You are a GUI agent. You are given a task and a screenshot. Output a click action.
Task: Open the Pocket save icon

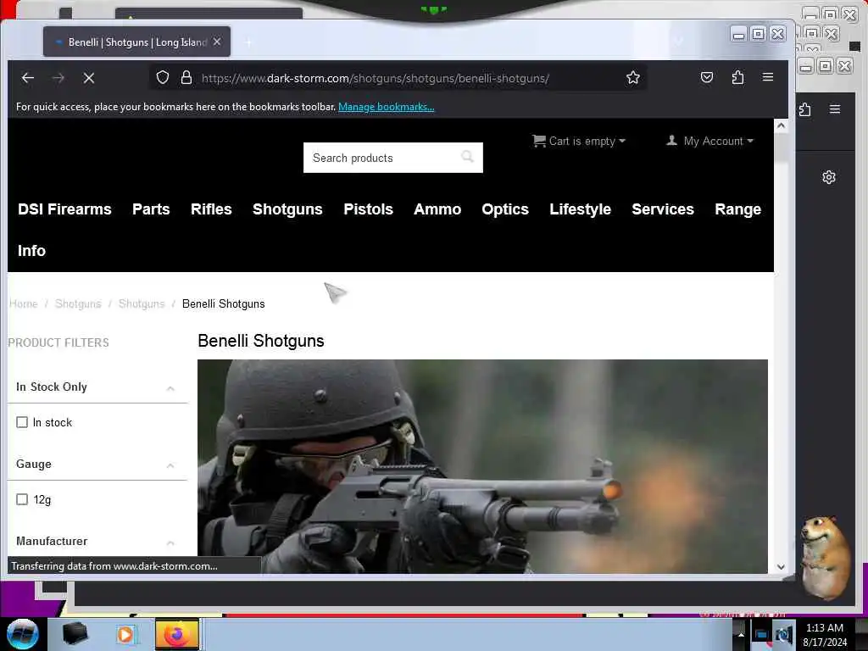coord(706,77)
